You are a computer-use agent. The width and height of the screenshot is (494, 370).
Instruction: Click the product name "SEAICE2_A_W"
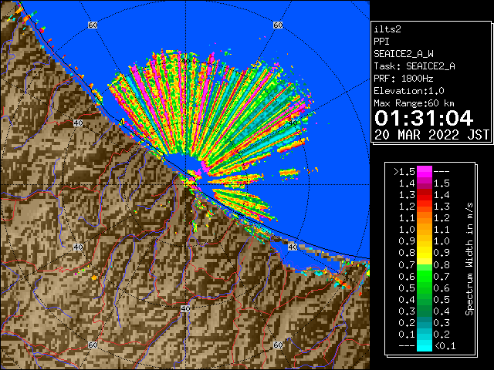coord(404,54)
